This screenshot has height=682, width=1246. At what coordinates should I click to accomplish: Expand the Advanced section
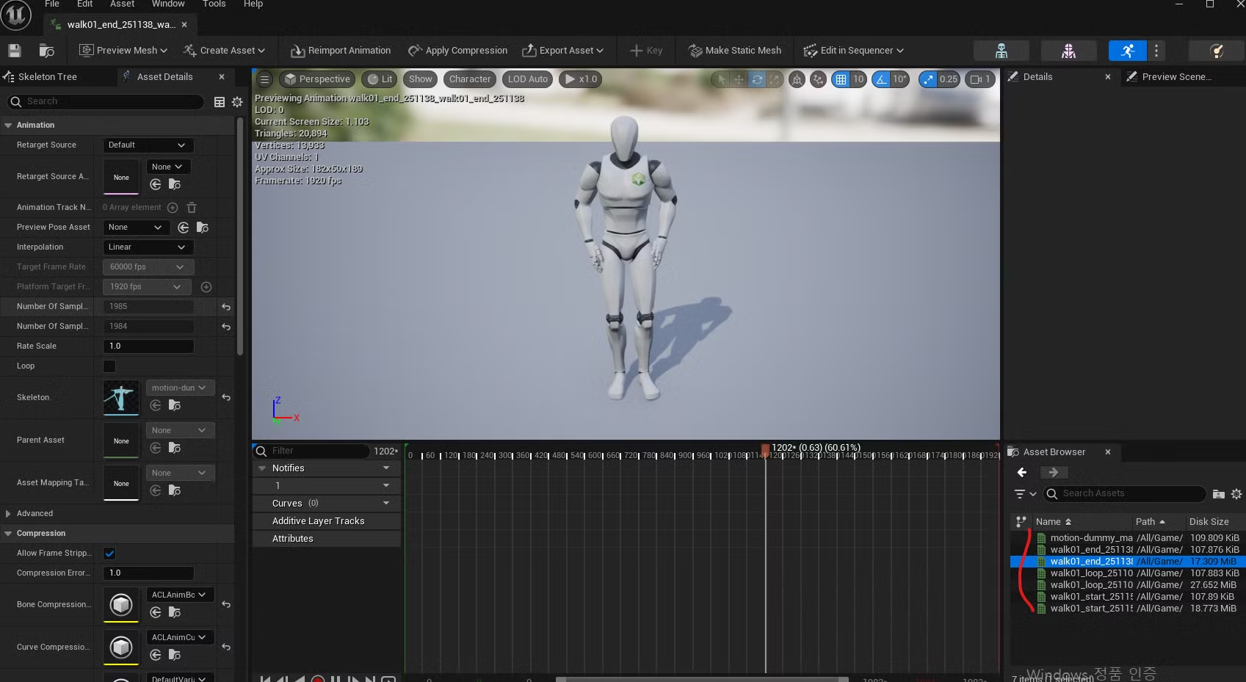(x=8, y=514)
